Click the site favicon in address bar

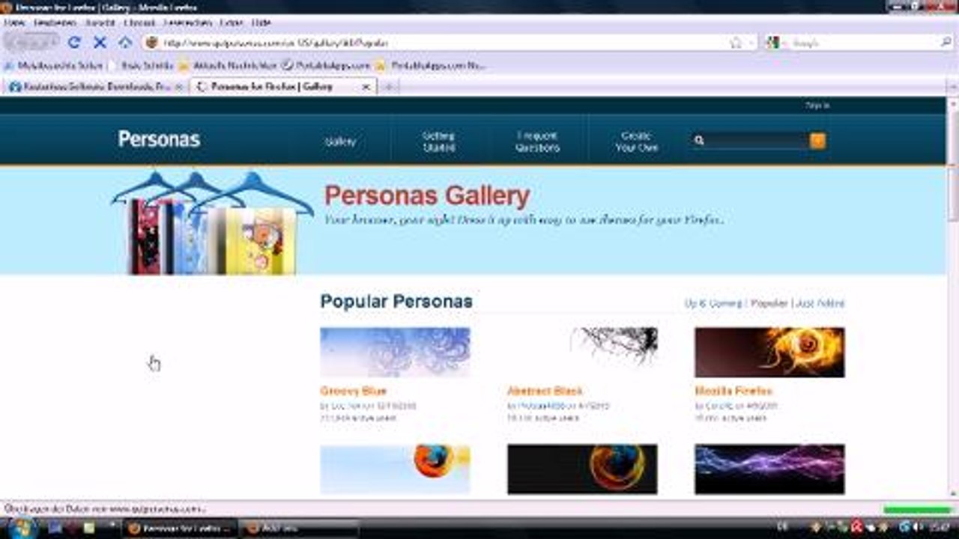pyautogui.click(x=151, y=43)
